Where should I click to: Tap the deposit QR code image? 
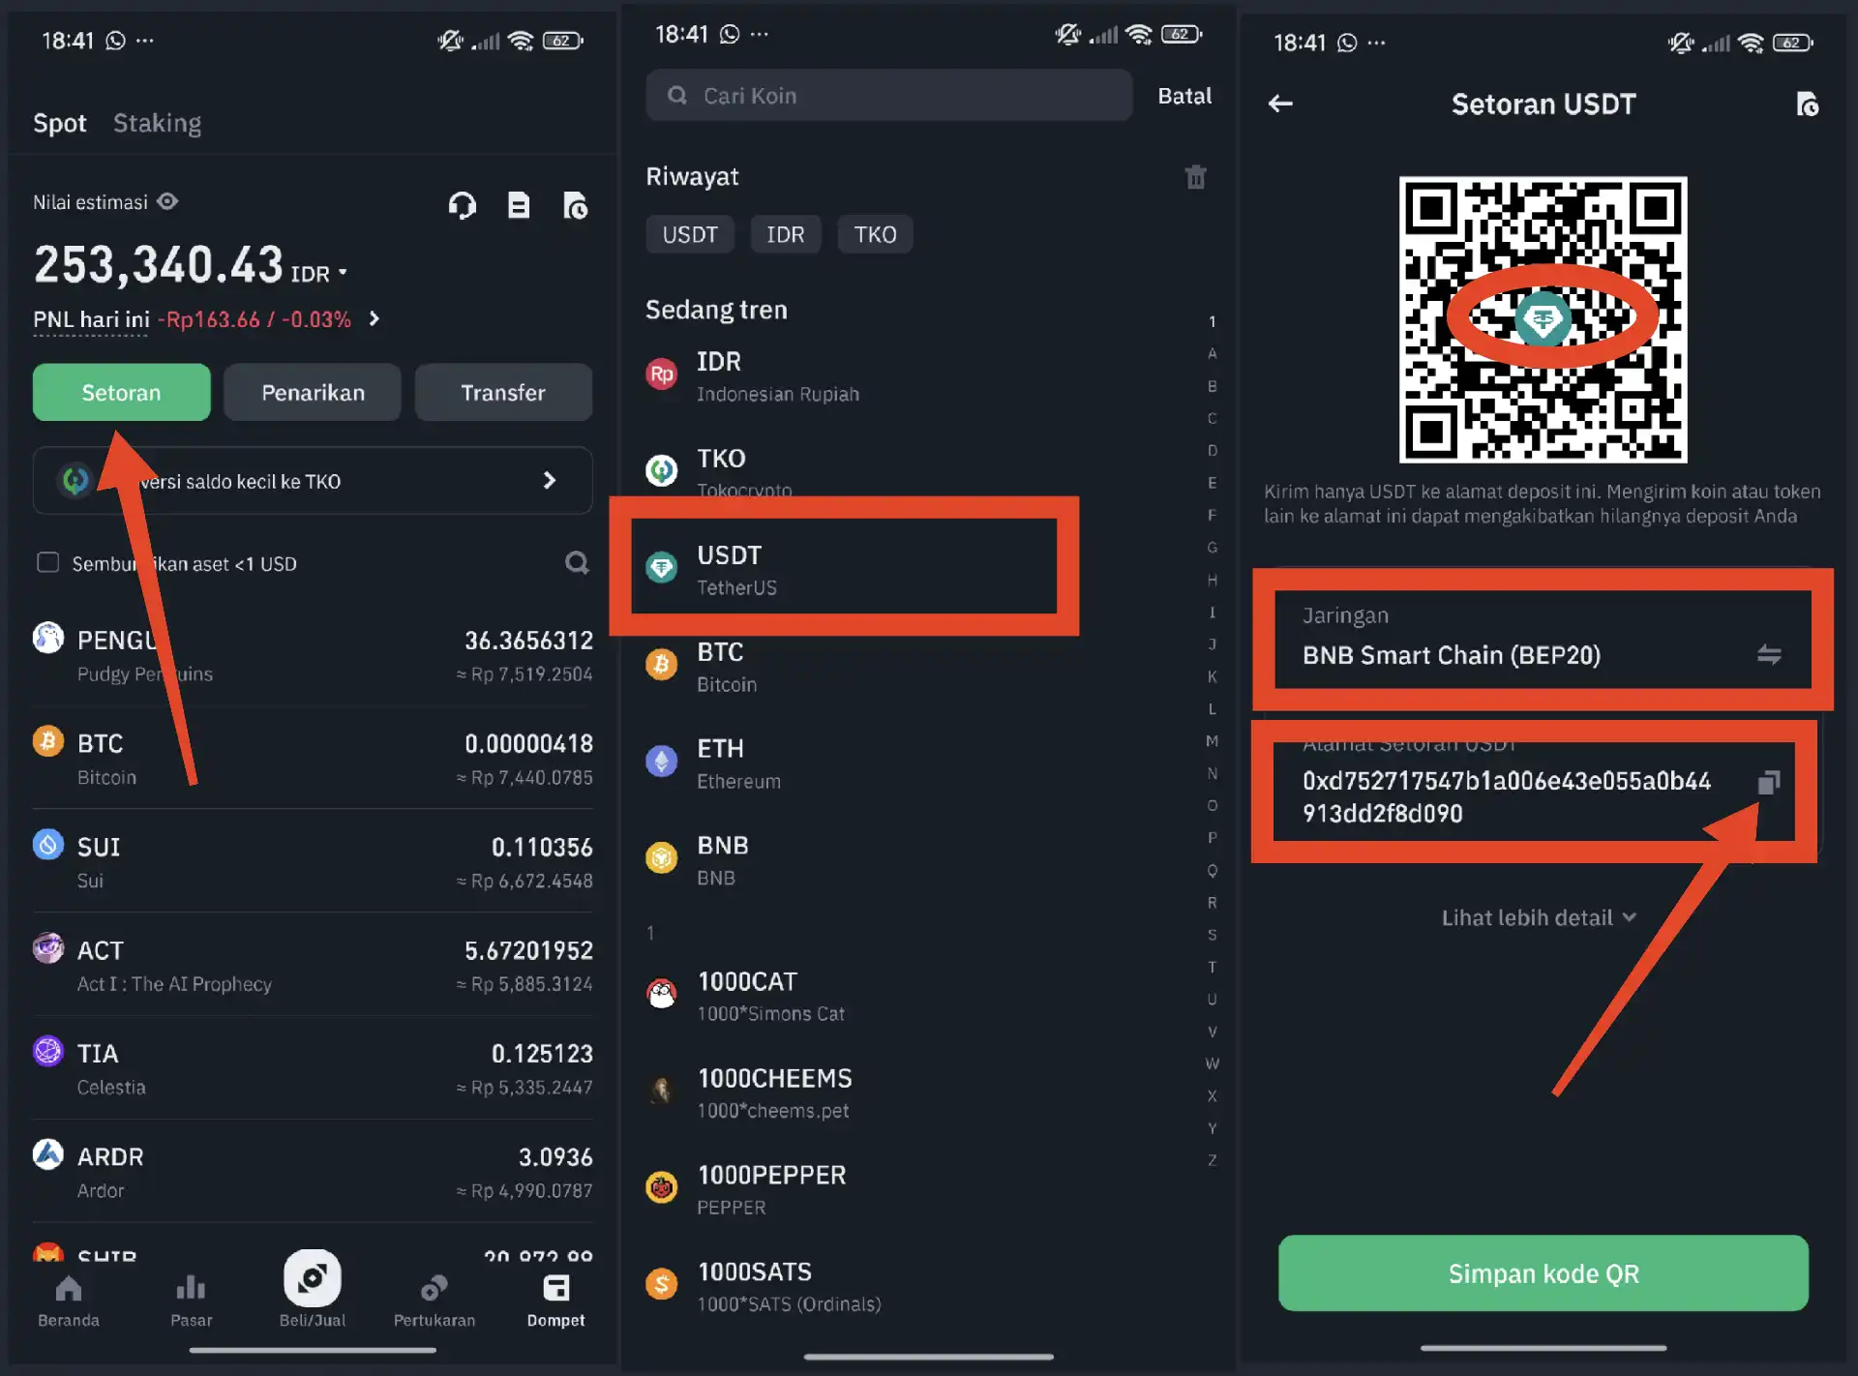point(1543,318)
